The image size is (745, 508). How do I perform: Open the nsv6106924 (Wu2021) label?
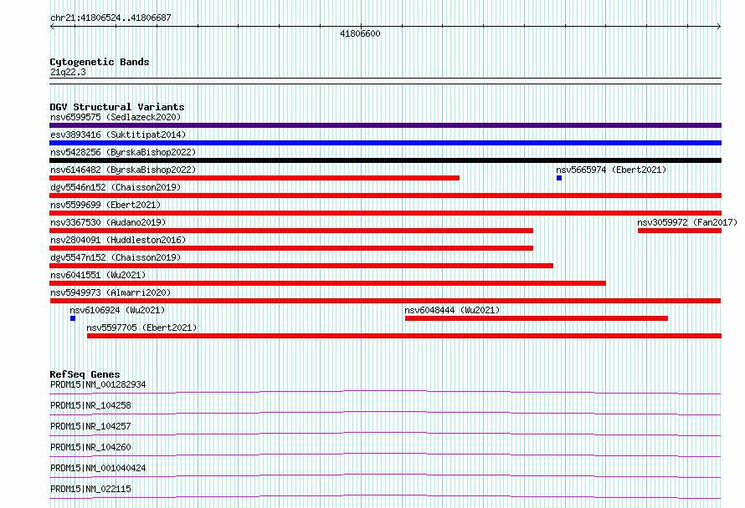(117, 310)
